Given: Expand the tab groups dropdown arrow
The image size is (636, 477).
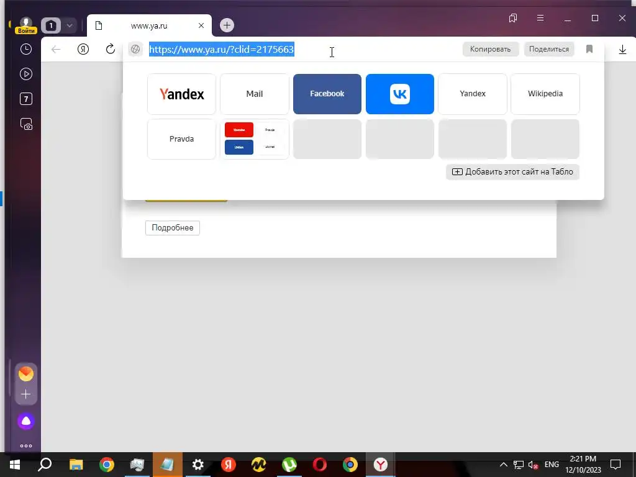Looking at the screenshot, I should tap(70, 25).
